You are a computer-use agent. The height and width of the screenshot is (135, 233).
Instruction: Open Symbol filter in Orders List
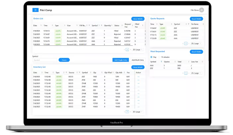[x=102, y=26]
